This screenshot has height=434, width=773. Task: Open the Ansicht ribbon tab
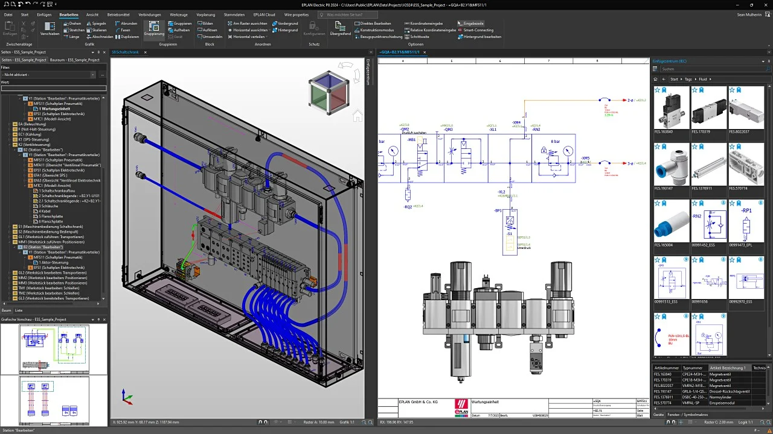tap(92, 14)
